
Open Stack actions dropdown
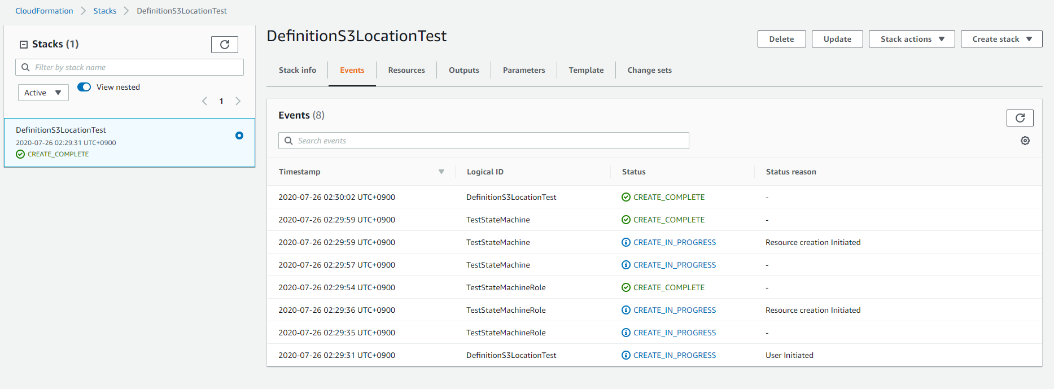[912, 39]
